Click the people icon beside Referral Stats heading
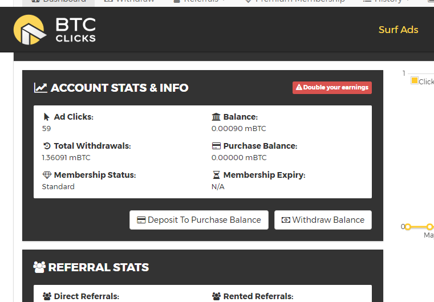The width and height of the screenshot is (434, 302). pos(39,267)
